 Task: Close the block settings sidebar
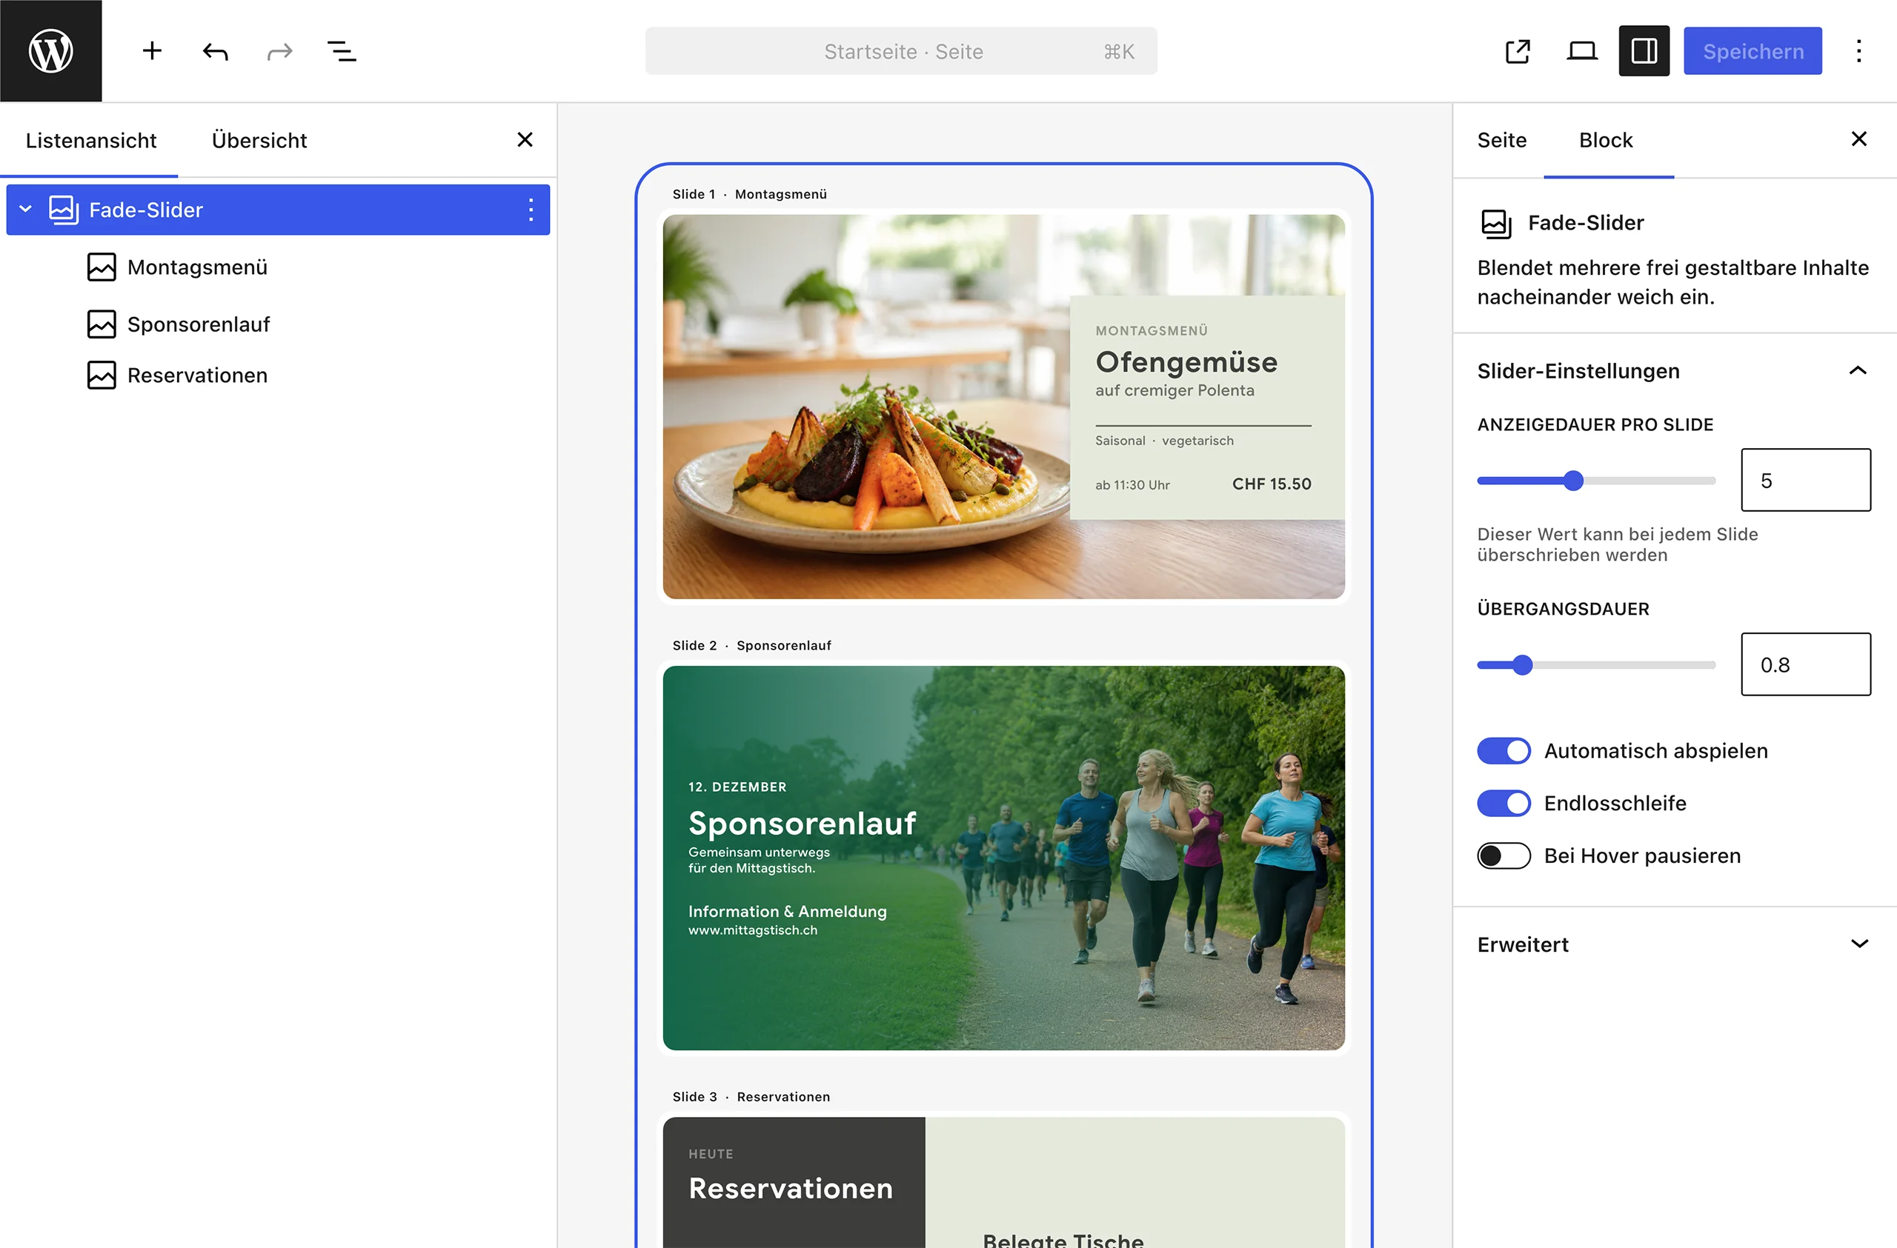1858,139
